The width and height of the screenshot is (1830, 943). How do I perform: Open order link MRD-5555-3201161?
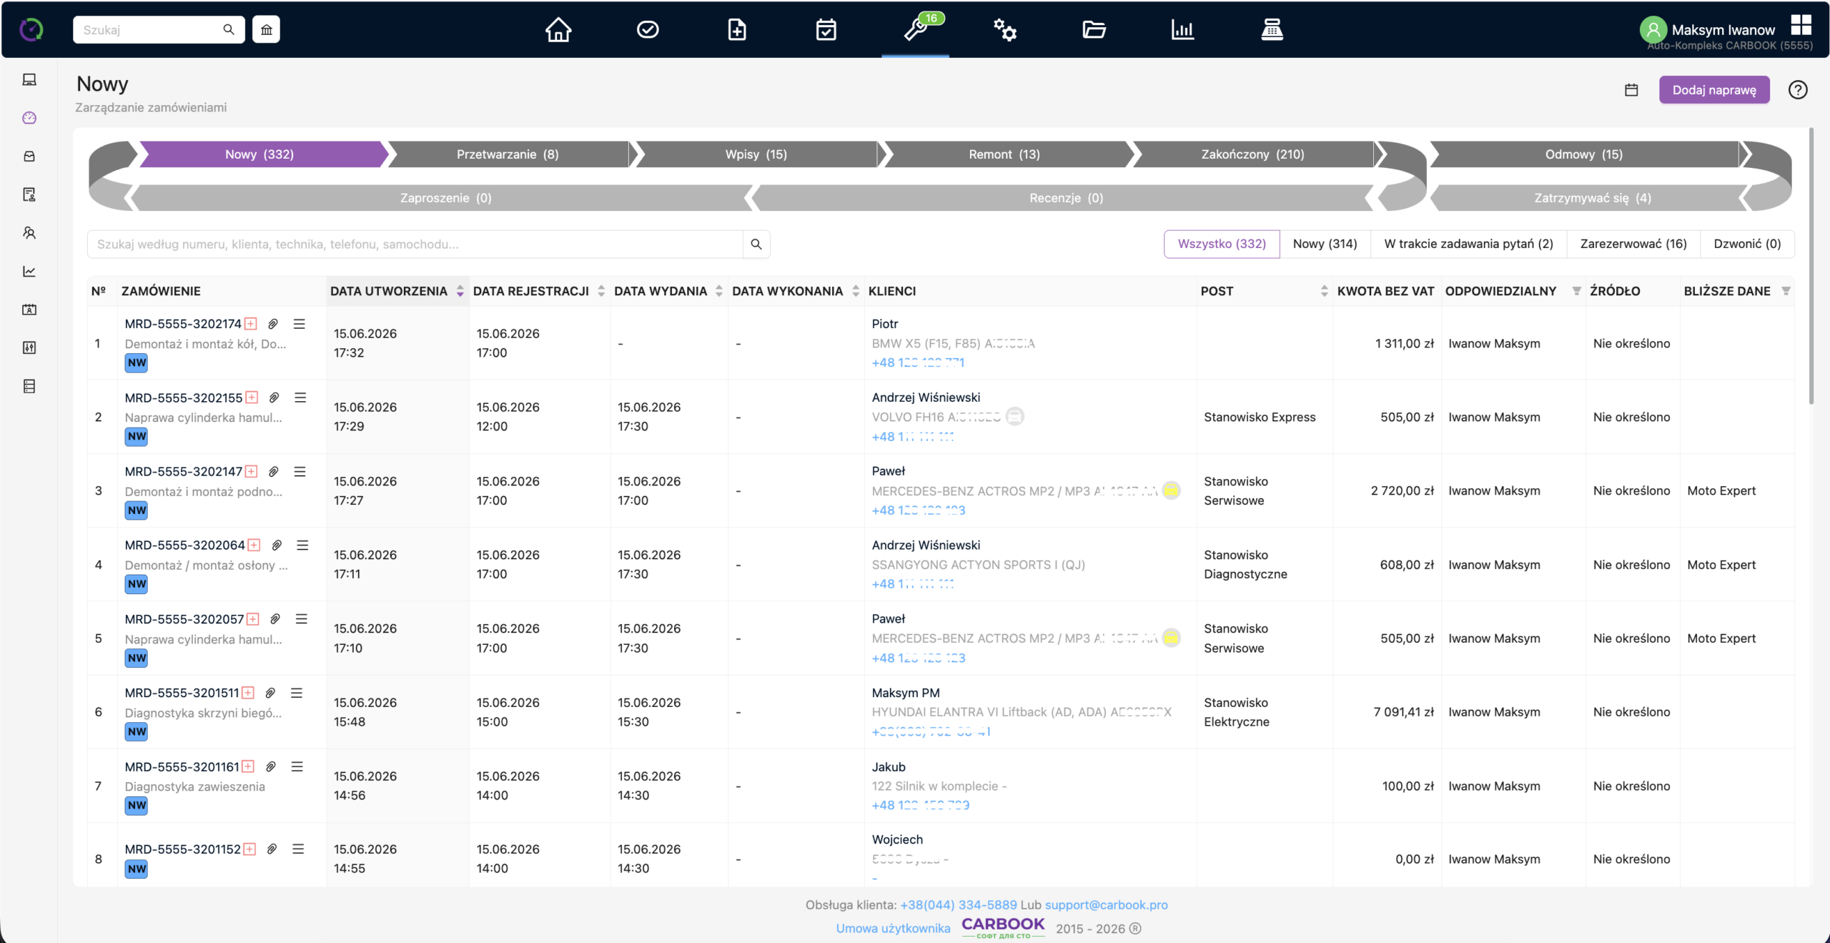point(182,767)
